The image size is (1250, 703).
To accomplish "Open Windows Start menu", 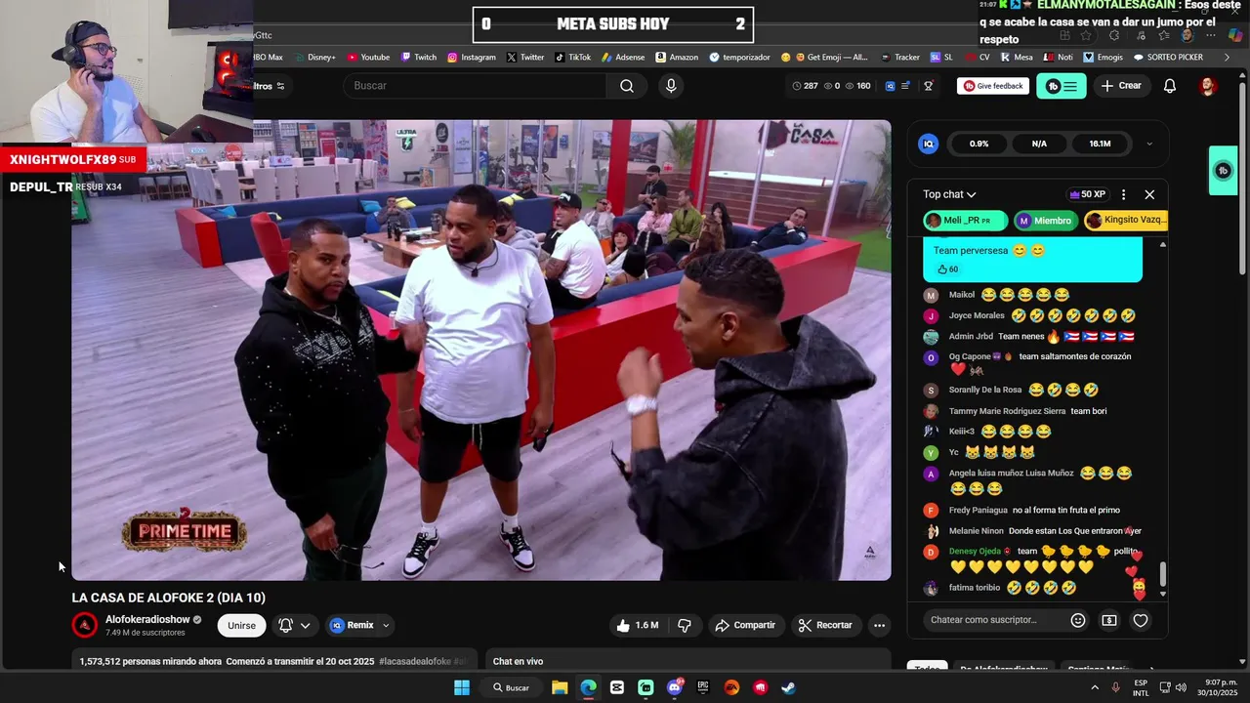I will 462,687.
